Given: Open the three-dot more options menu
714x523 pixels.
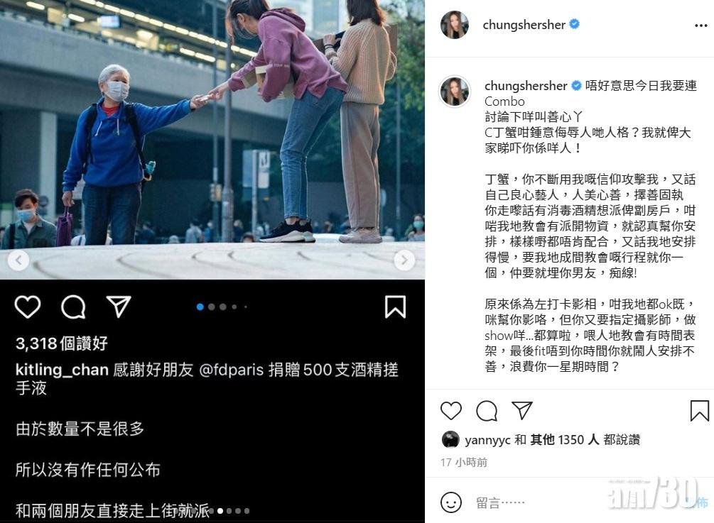Looking at the screenshot, I should pos(701,26).
